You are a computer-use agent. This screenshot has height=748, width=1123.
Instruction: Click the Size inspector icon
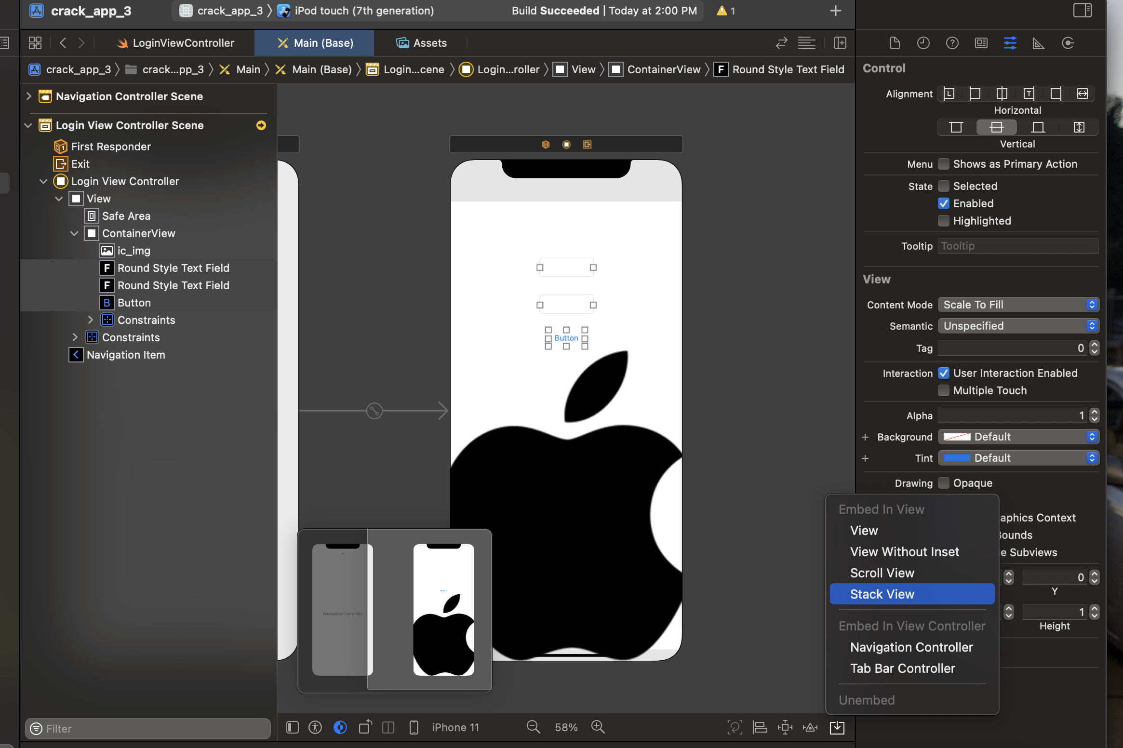click(1038, 42)
